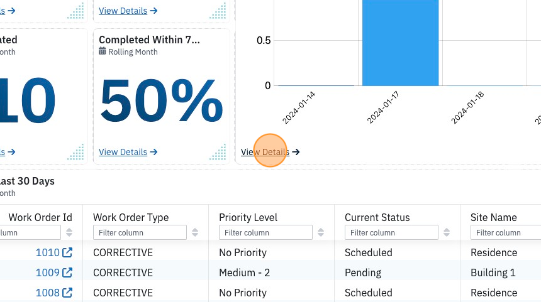Click the blue 2024-01-17 chart bar
The height and width of the screenshot is (302, 541).
coord(400,43)
